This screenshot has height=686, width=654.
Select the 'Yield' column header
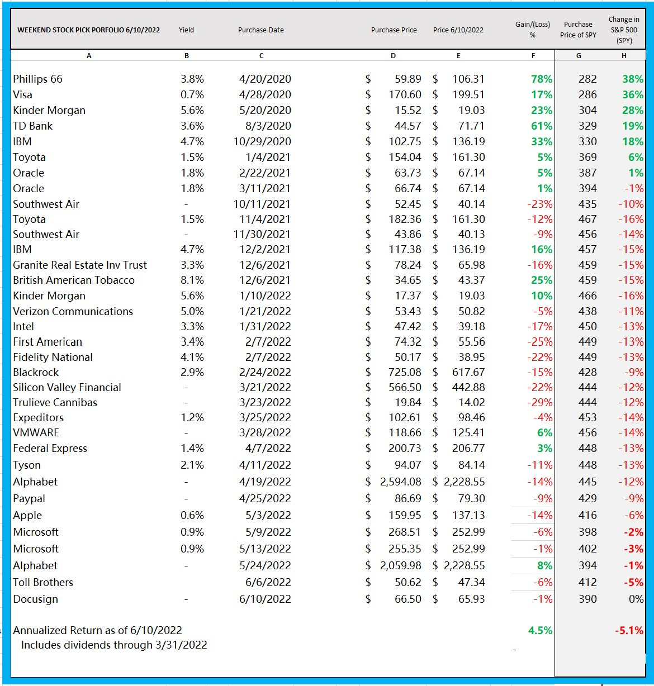(x=186, y=30)
